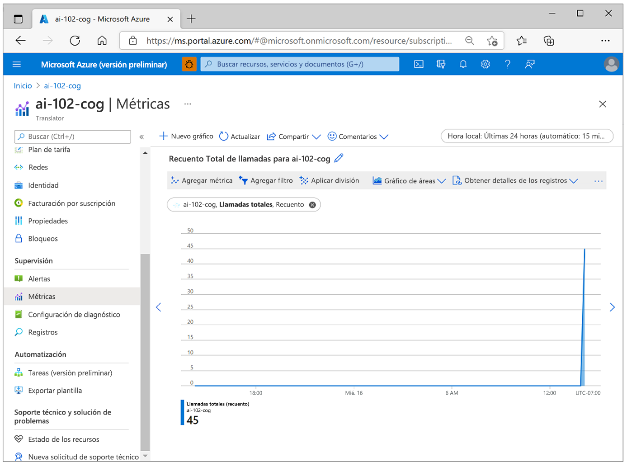
Task: Go to next chart with right arrow
Action: point(612,307)
